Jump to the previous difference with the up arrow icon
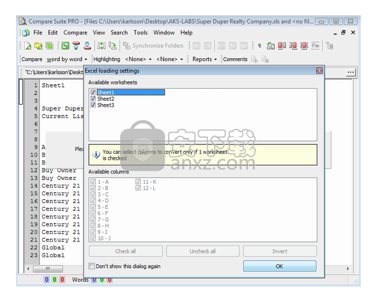378x293 pixels. click(x=76, y=46)
